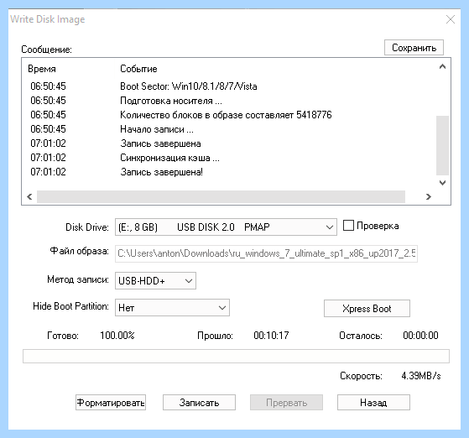Click the Событие column header

pyautogui.click(x=138, y=69)
